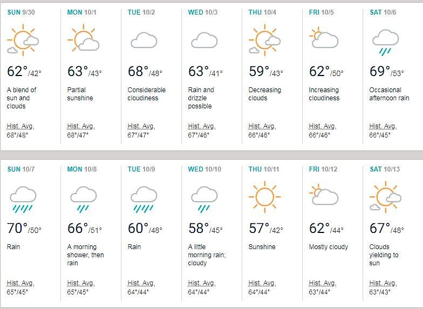Click the cloud icon for TUE 10/2
The width and height of the screenshot is (423, 309).
pyautogui.click(x=144, y=40)
